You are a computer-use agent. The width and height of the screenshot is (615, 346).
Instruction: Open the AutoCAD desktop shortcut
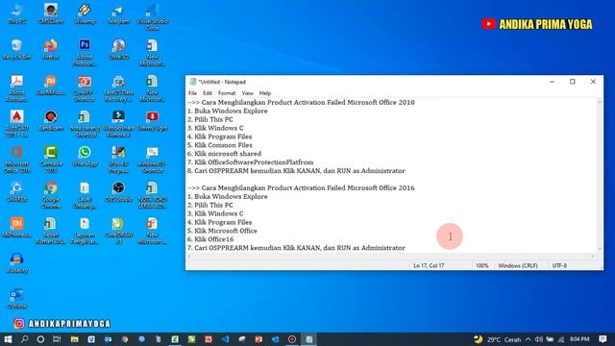(16, 124)
